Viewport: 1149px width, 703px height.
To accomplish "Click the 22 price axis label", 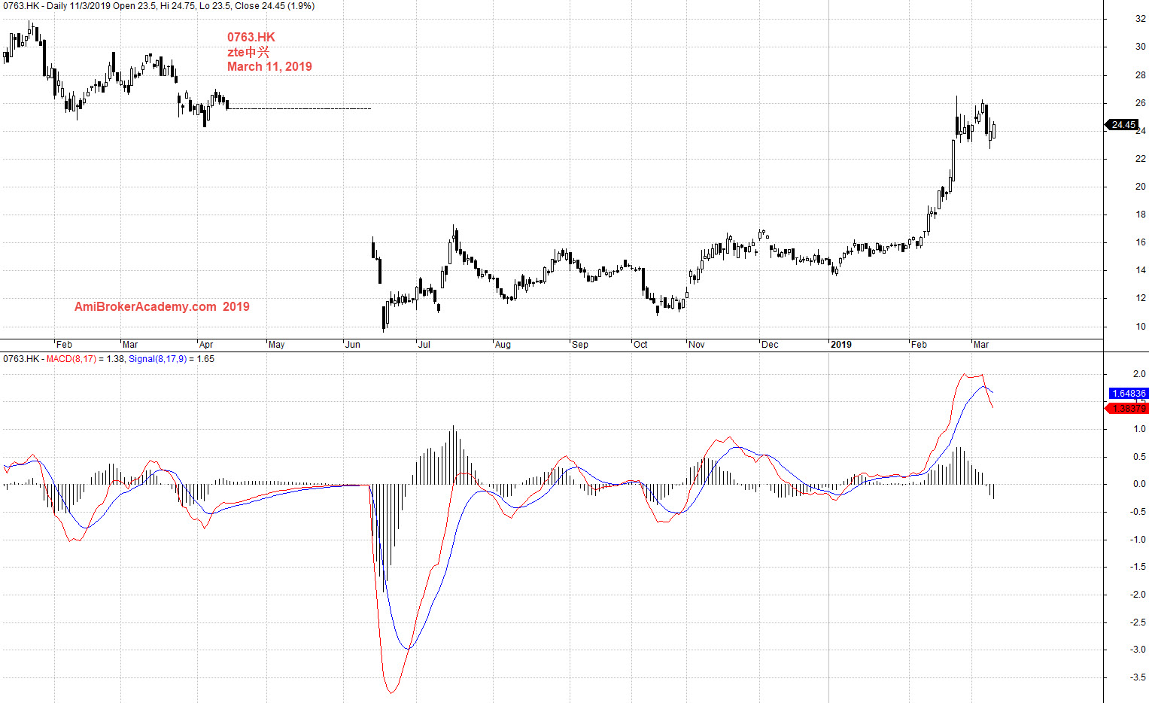I will pyautogui.click(x=1141, y=159).
